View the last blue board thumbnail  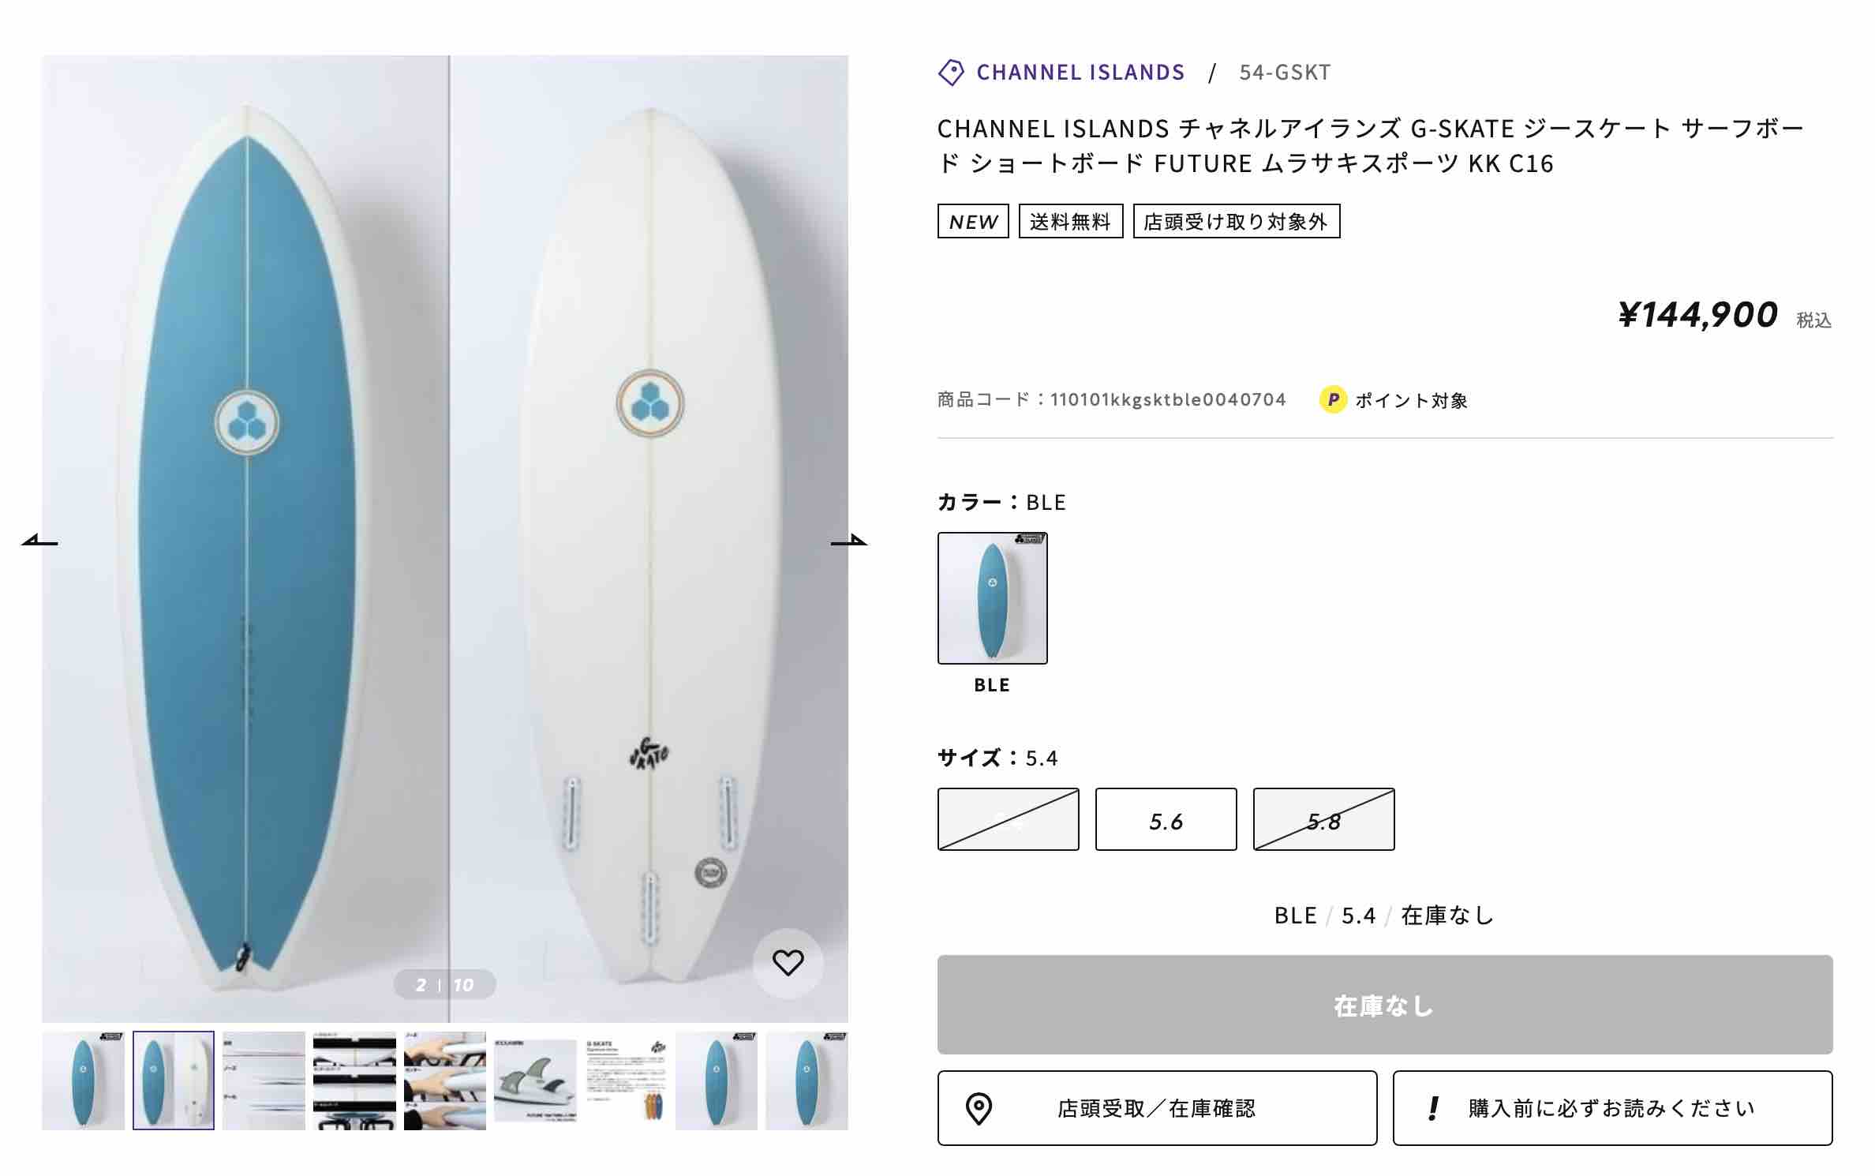(x=807, y=1080)
